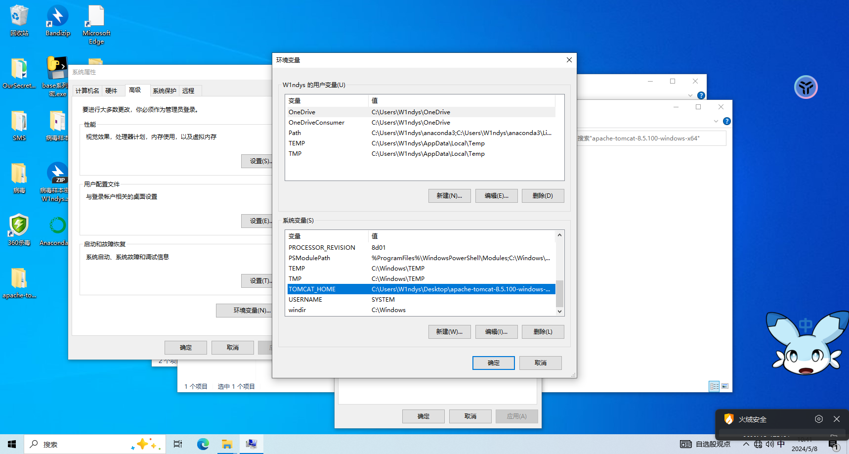
Task: Open the 火绒安全 notification settings gear
Action: pos(818,419)
